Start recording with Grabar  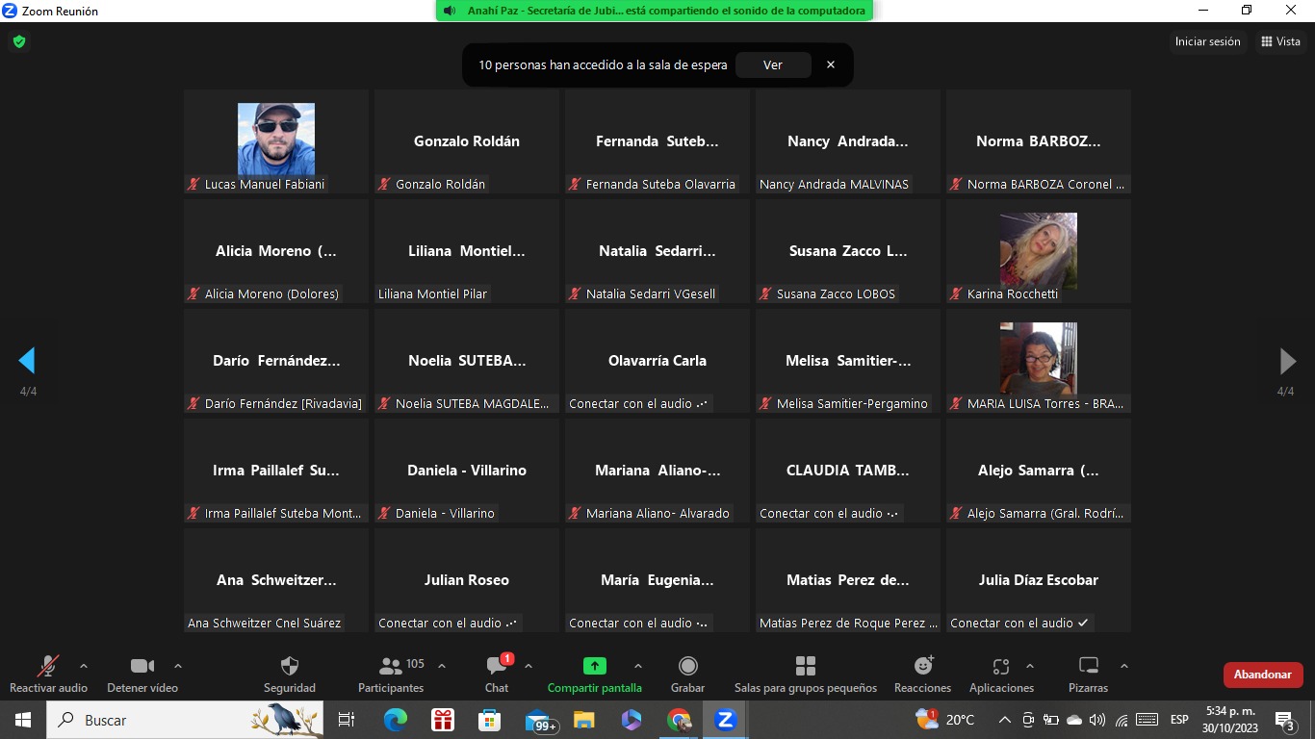pyautogui.click(x=687, y=667)
